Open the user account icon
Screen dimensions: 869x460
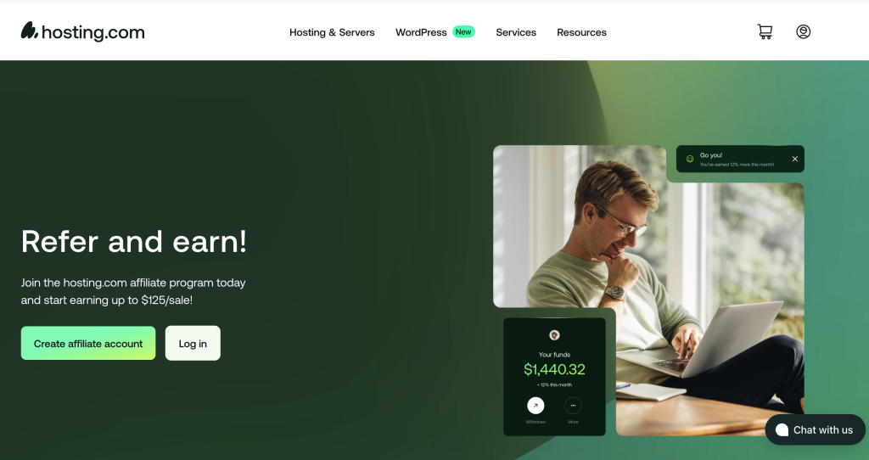point(803,31)
